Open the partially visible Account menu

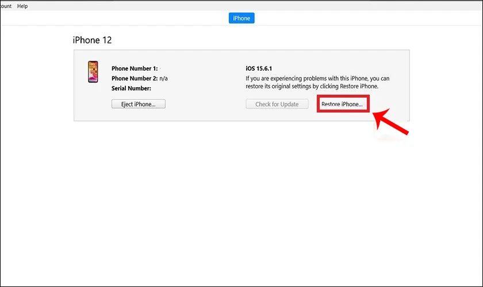click(6, 6)
